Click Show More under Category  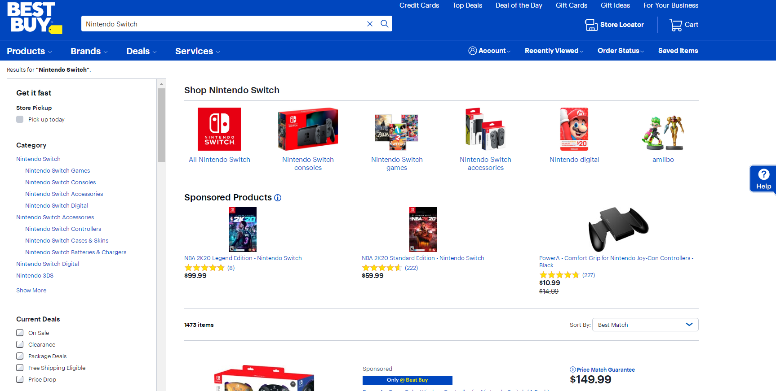point(31,290)
